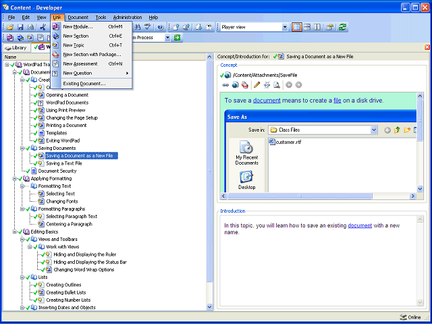Toggle the horizontal split layout button
The height and width of the screenshot is (324, 432).
(307, 27)
